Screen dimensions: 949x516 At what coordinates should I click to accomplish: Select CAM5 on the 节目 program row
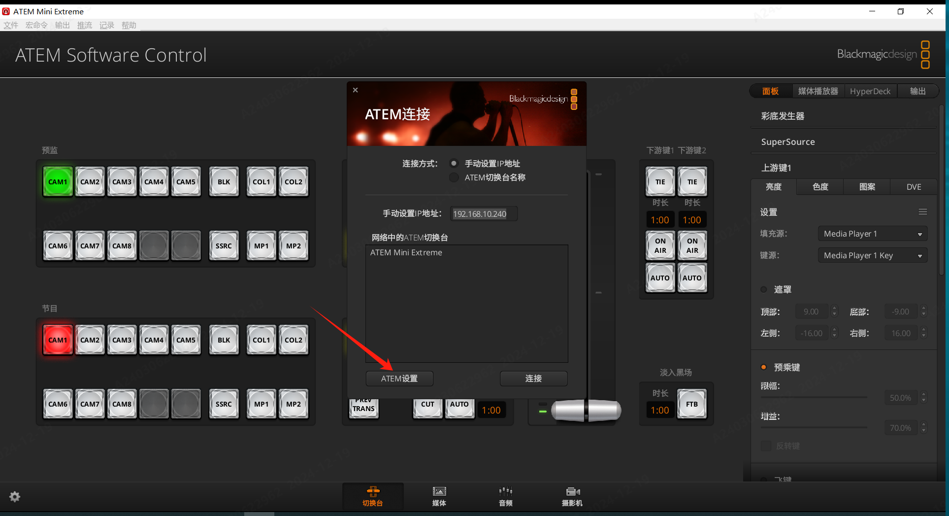(186, 340)
